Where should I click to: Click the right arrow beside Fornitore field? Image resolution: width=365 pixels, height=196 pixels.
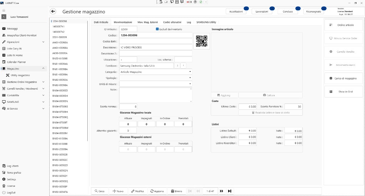pyautogui.click(x=178, y=66)
